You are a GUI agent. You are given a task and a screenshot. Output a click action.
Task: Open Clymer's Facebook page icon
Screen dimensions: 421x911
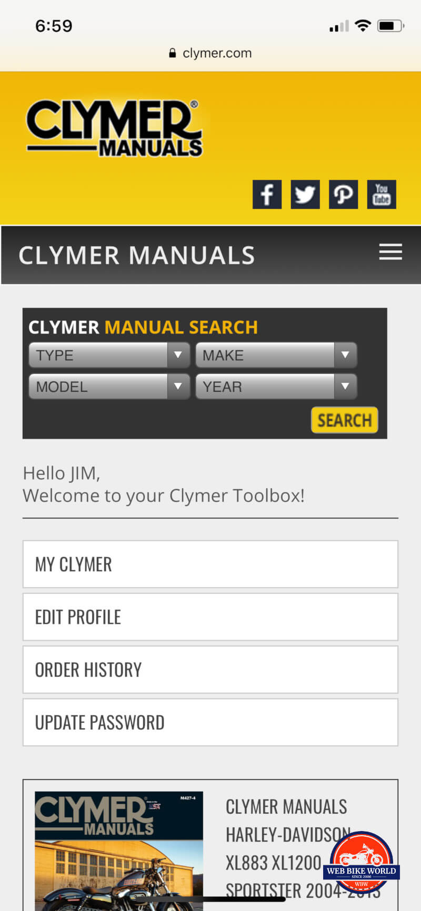point(267,195)
